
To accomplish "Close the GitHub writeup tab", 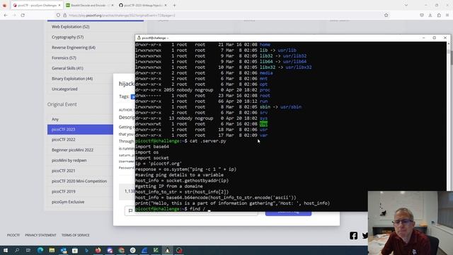I will coord(166,5).
